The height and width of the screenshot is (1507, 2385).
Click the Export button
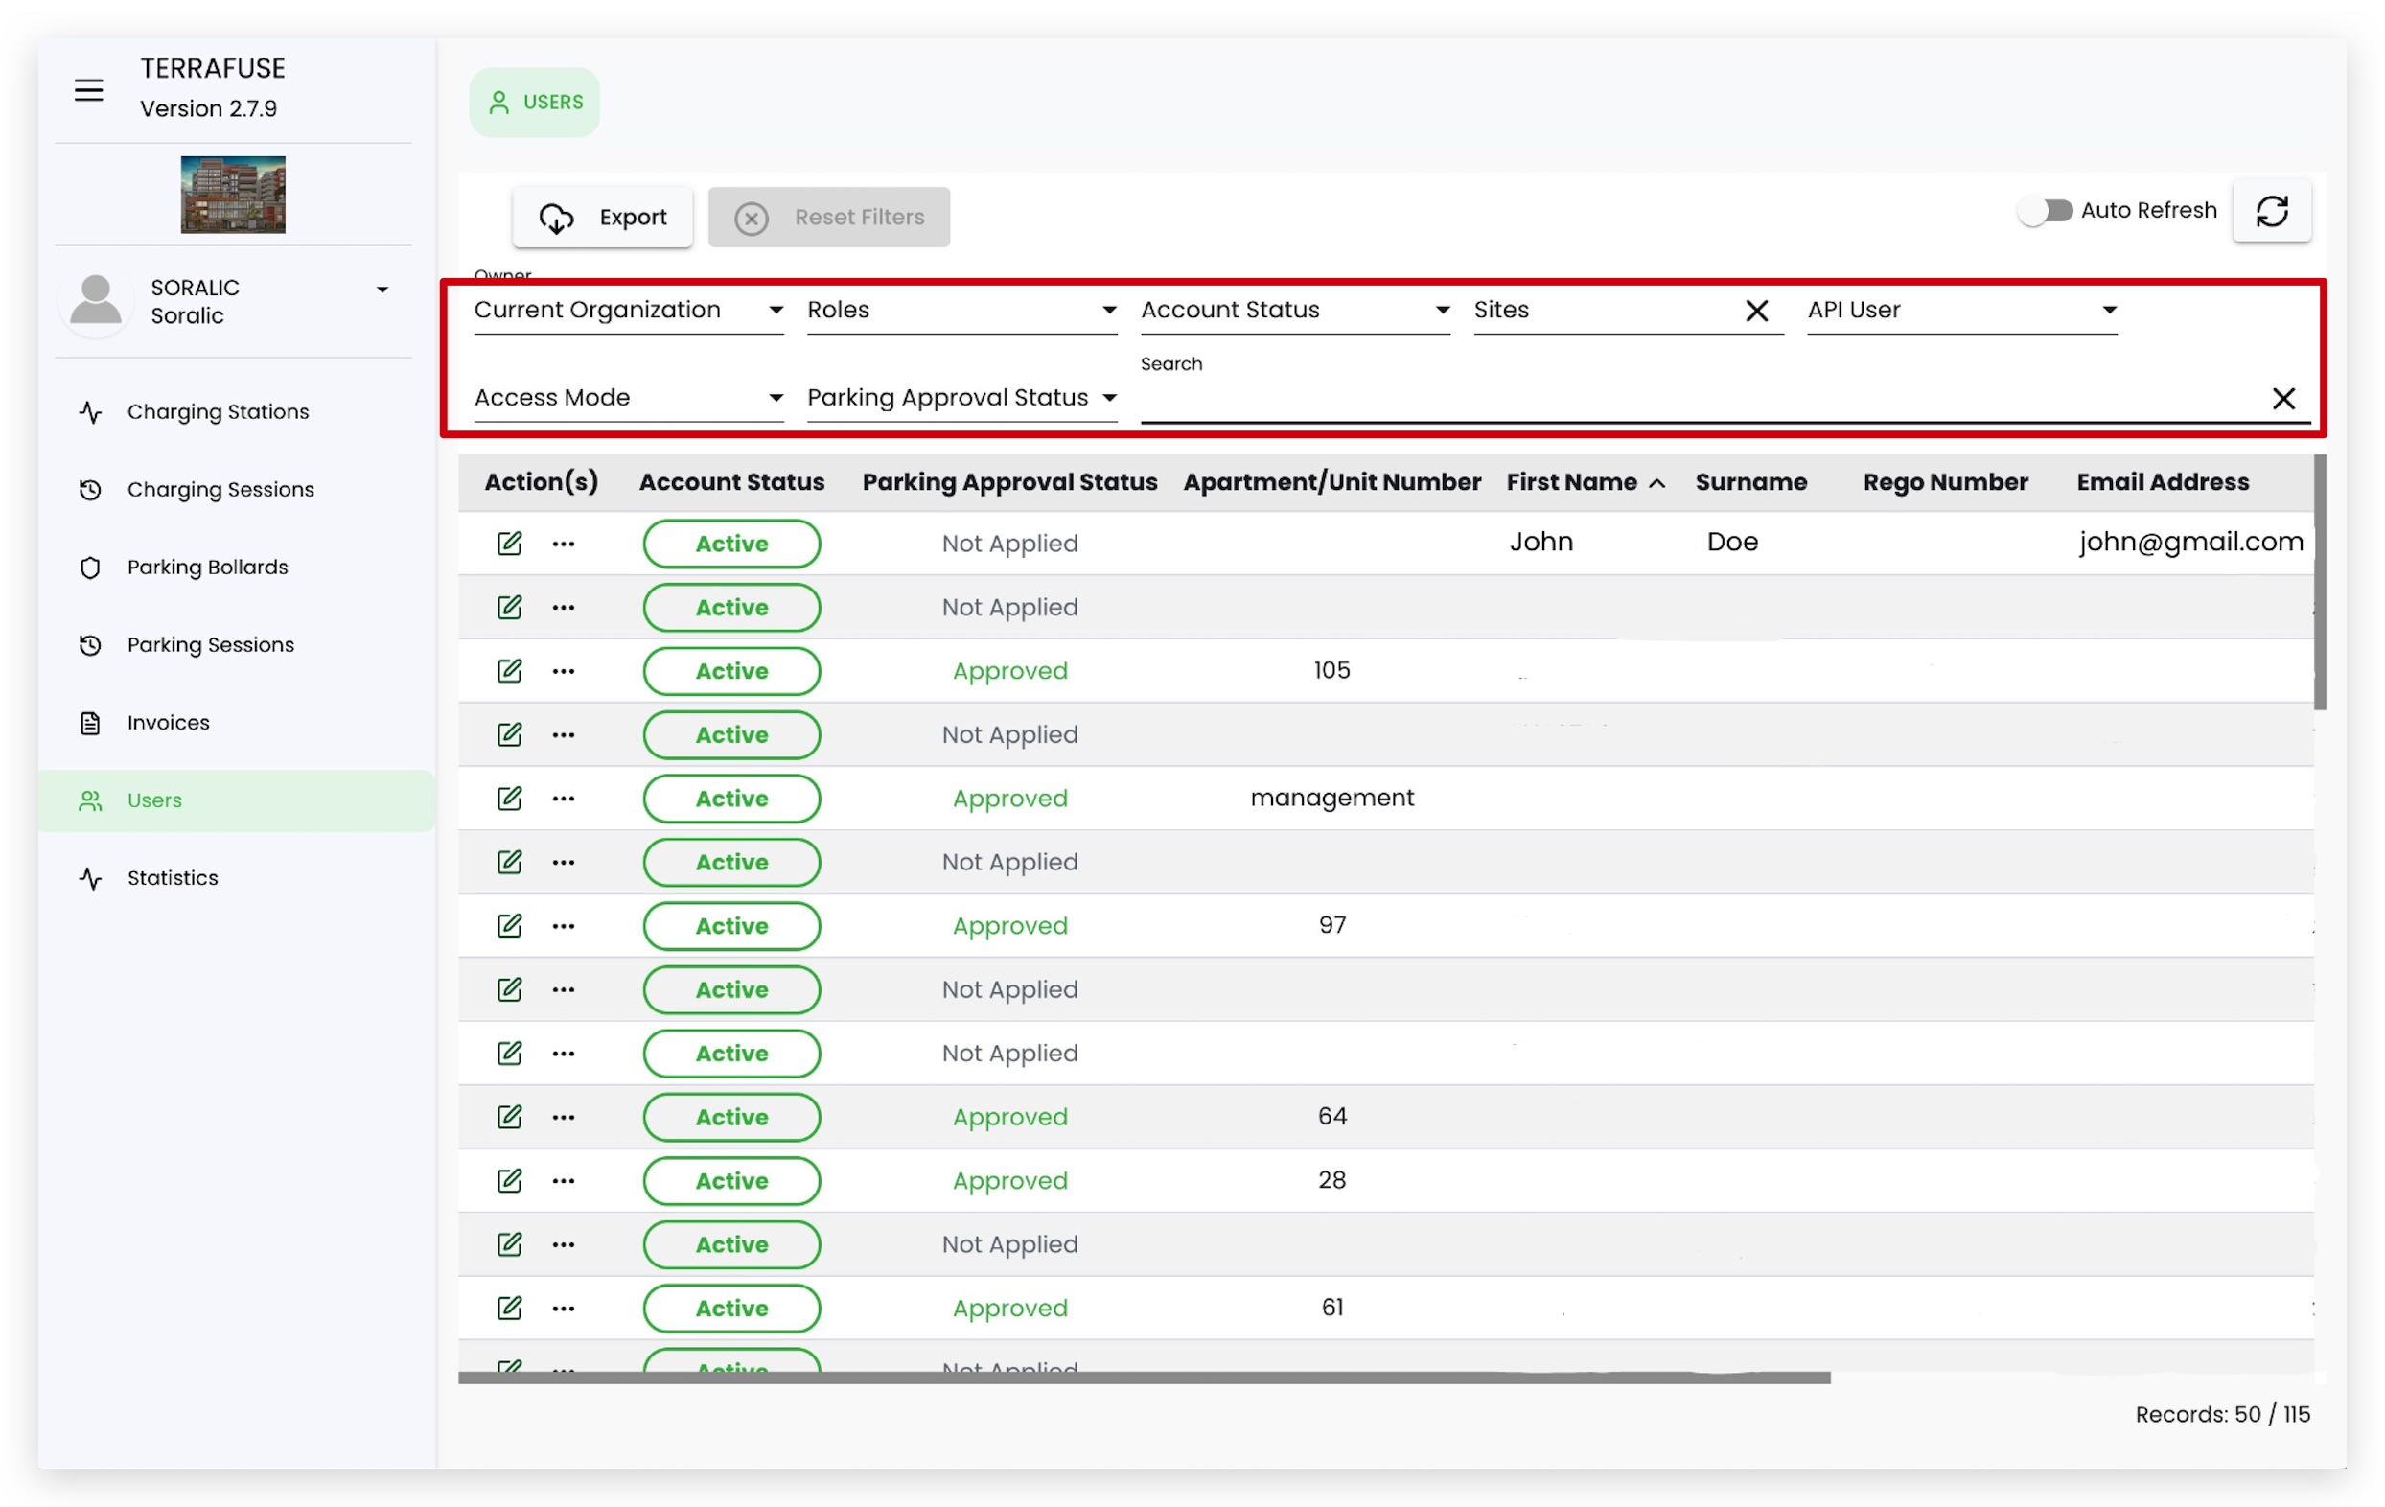pos(602,217)
